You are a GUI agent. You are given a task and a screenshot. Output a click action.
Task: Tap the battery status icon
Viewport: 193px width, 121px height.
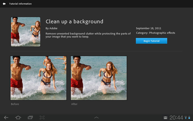point(189,117)
